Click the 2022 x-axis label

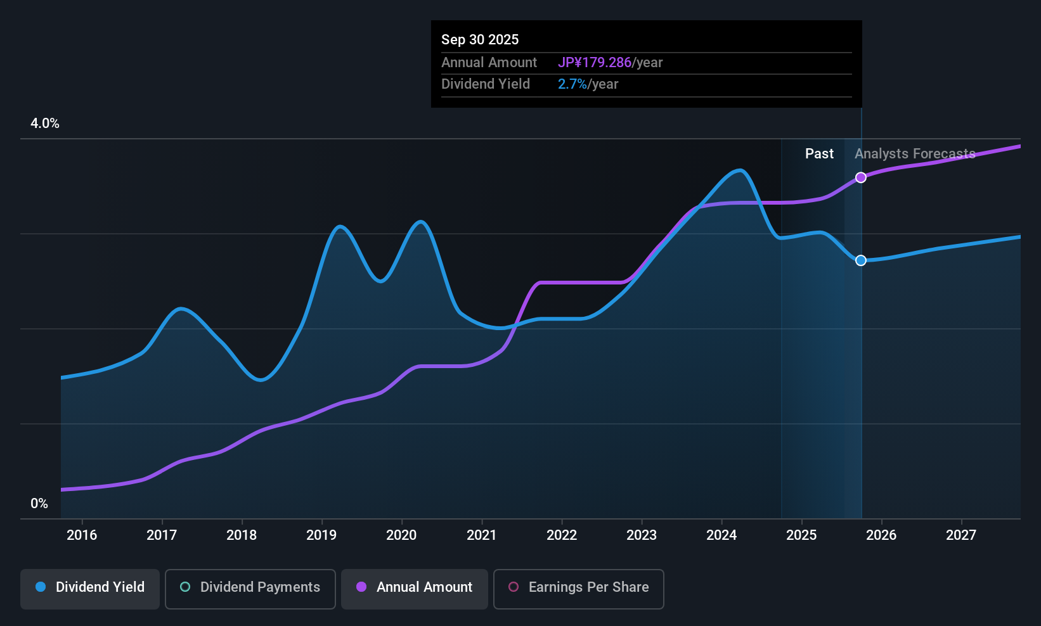pos(562,535)
